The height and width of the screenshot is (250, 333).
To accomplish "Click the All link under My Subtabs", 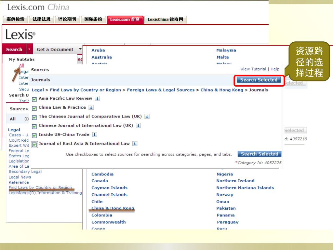I will [x=21, y=65].
